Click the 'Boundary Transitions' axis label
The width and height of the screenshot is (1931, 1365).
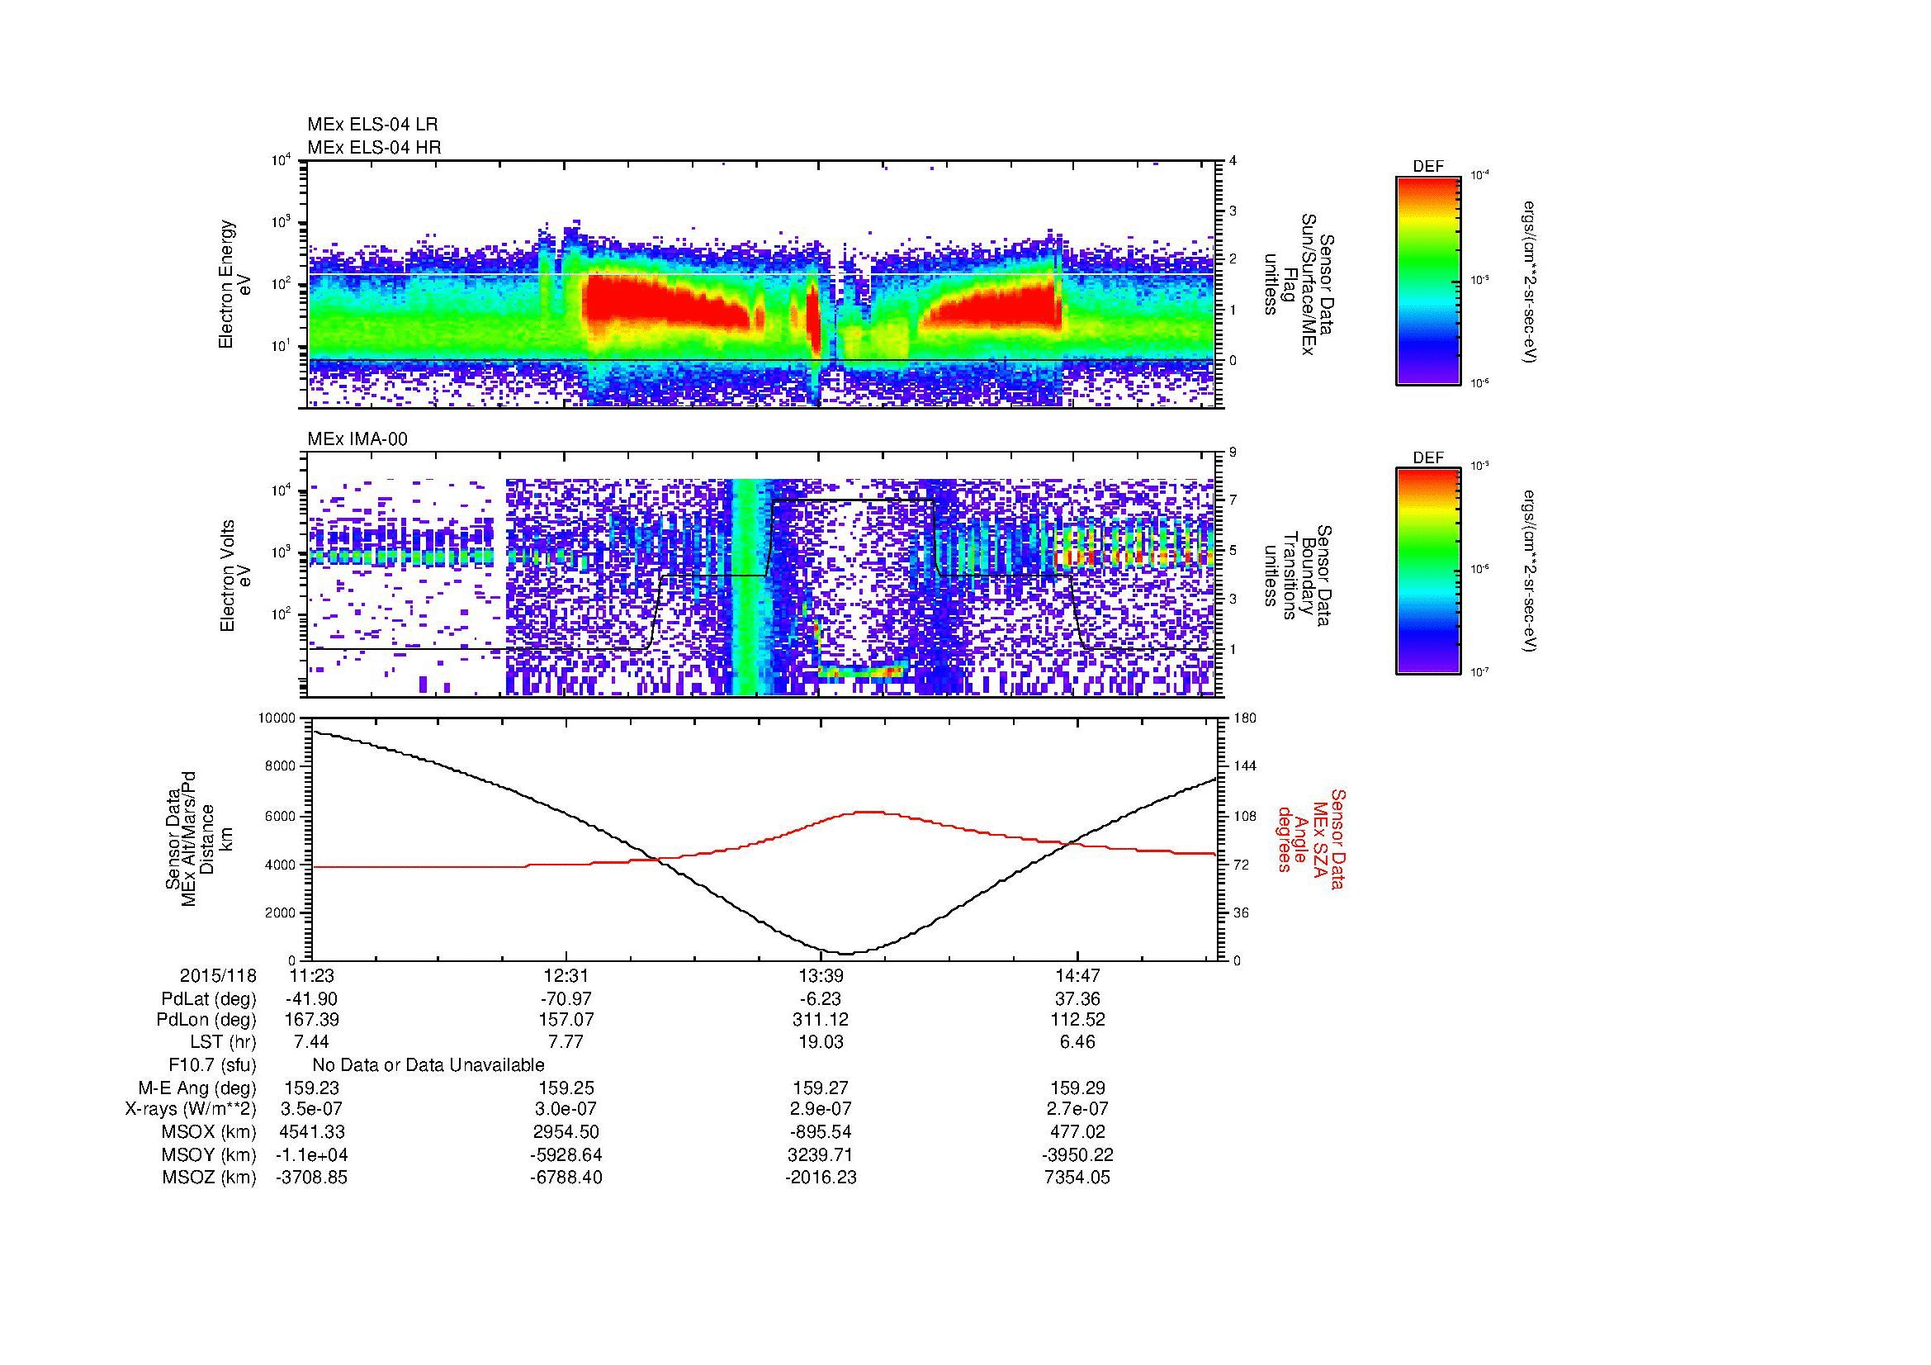point(1298,576)
